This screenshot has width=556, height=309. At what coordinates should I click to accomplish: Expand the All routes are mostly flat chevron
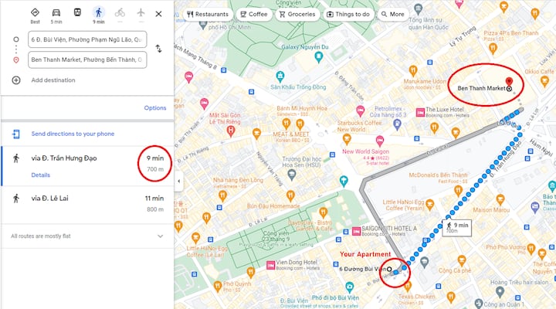(161, 236)
